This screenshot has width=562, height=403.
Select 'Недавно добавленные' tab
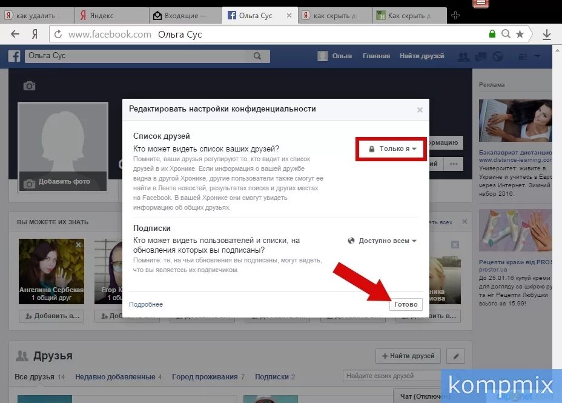coord(118,377)
